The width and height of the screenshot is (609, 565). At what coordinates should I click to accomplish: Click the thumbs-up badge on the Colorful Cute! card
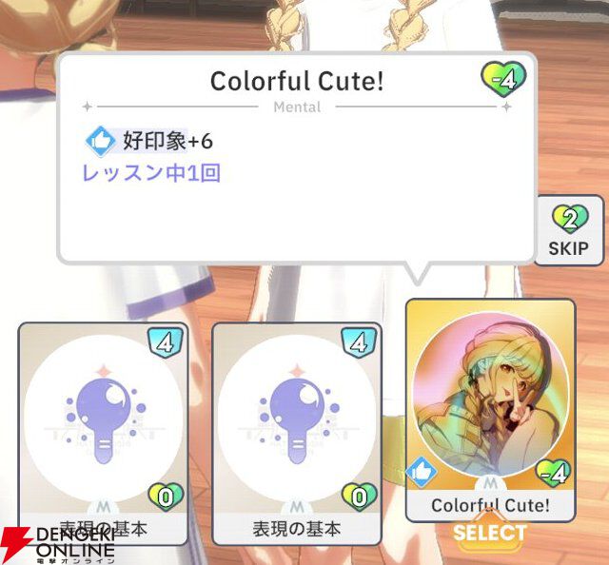coord(422,472)
